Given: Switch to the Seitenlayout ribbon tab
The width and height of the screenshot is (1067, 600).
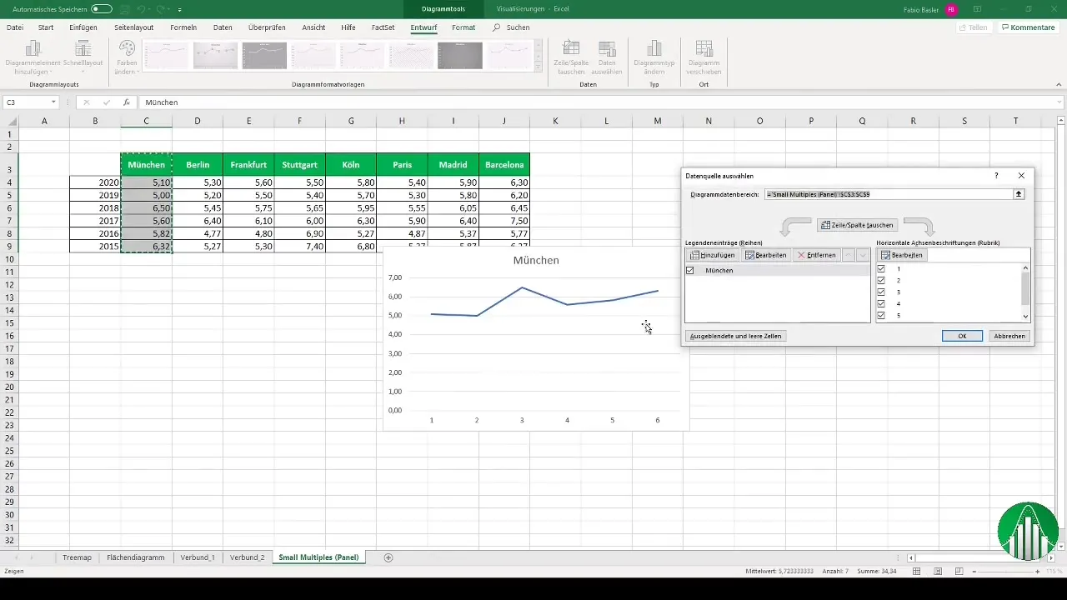Looking at the screenshot, I should point(134,27).
